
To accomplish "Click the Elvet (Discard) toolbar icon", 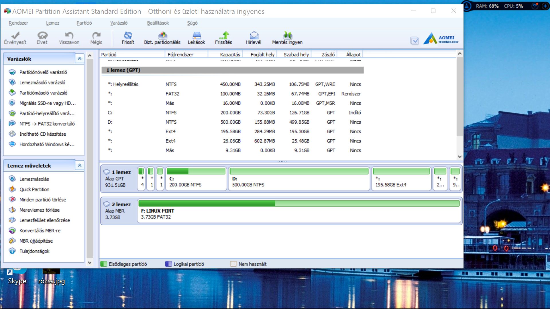I will [x=42, y=38].
